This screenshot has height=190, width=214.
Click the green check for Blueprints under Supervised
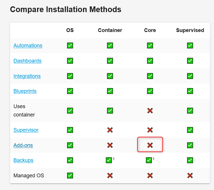190,91
